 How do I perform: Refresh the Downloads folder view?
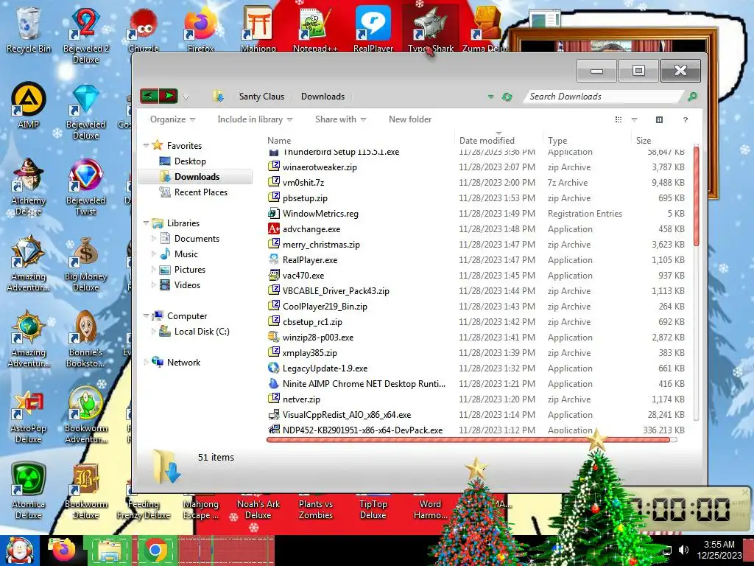pyautogui.click(x=507, y=97)
